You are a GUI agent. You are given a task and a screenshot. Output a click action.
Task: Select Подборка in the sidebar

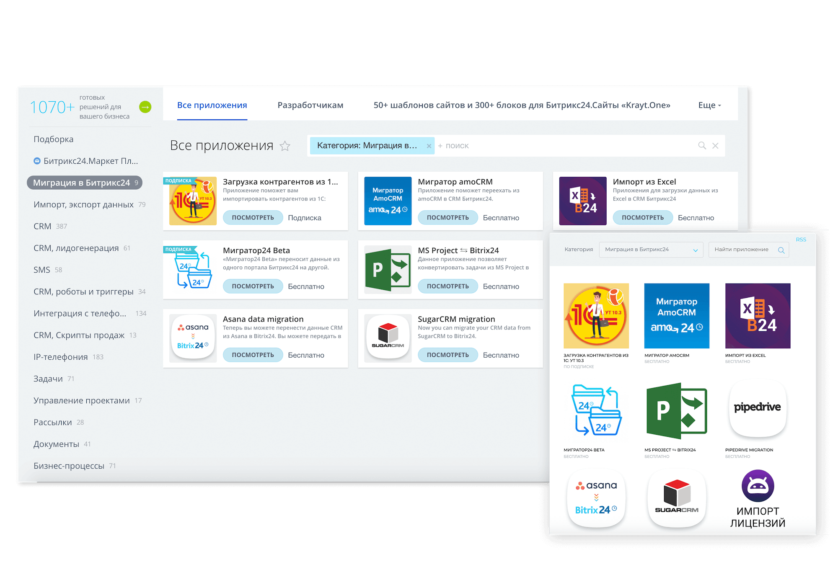click(53, 139)
